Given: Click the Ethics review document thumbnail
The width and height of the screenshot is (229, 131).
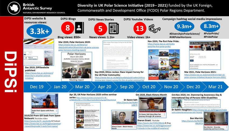Looking at the screenshot, I should point(117,56).
